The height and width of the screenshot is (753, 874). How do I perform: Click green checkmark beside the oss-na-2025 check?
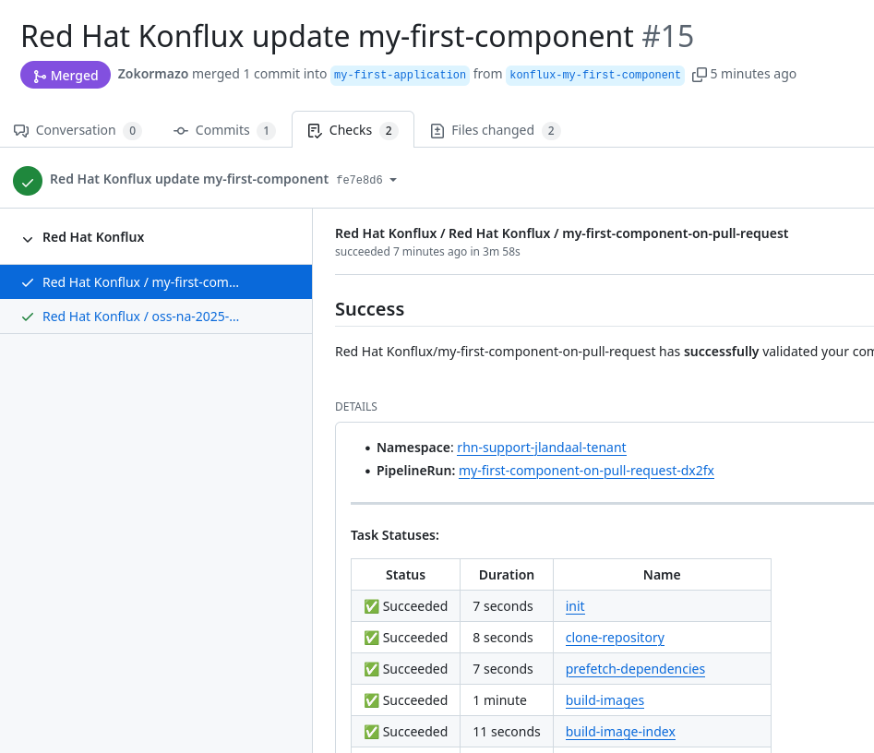point(28,317)
